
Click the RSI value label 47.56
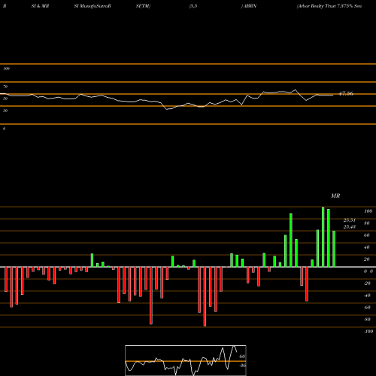pyautogui.click(x=346, y=93)
